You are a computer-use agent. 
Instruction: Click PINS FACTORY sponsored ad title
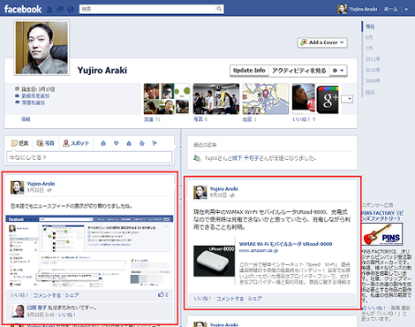(x=382, y=216)
